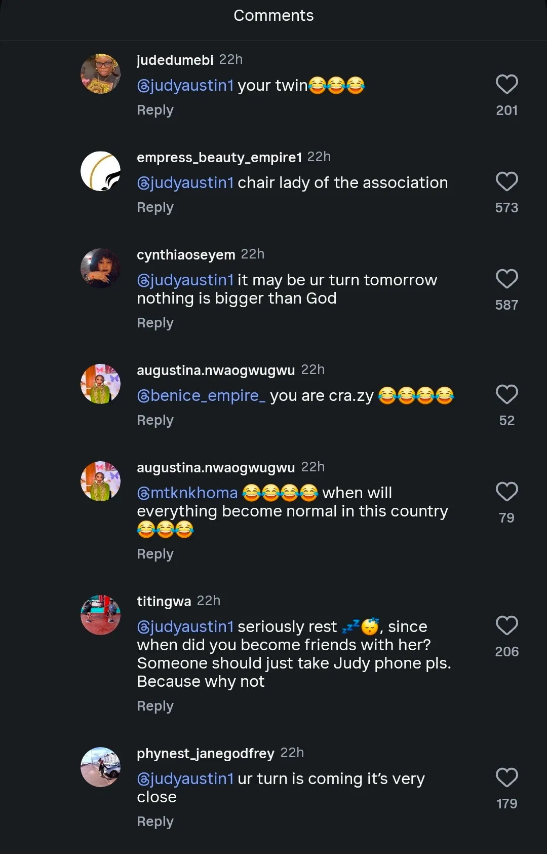The height and width of the screenshot is (854, 547).
Task: Reply to titingwa's comment
Action: 155,706
